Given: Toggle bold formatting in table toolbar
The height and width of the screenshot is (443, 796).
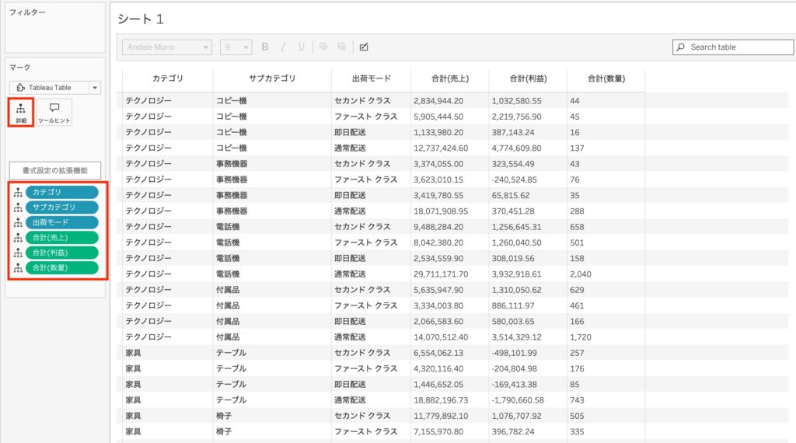Looking at the screenshot, I should [x=264, y=47].
